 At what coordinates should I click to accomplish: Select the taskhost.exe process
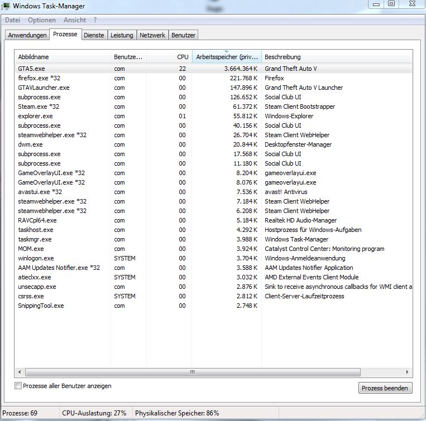click(x=213, y=230)
